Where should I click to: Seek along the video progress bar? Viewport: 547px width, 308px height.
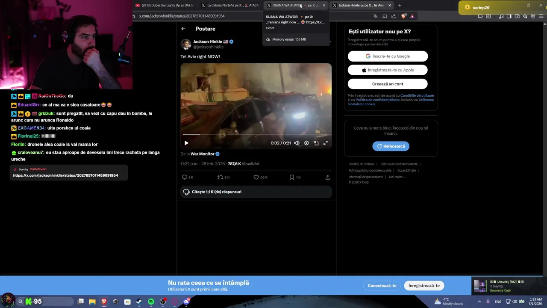(256, 135)
